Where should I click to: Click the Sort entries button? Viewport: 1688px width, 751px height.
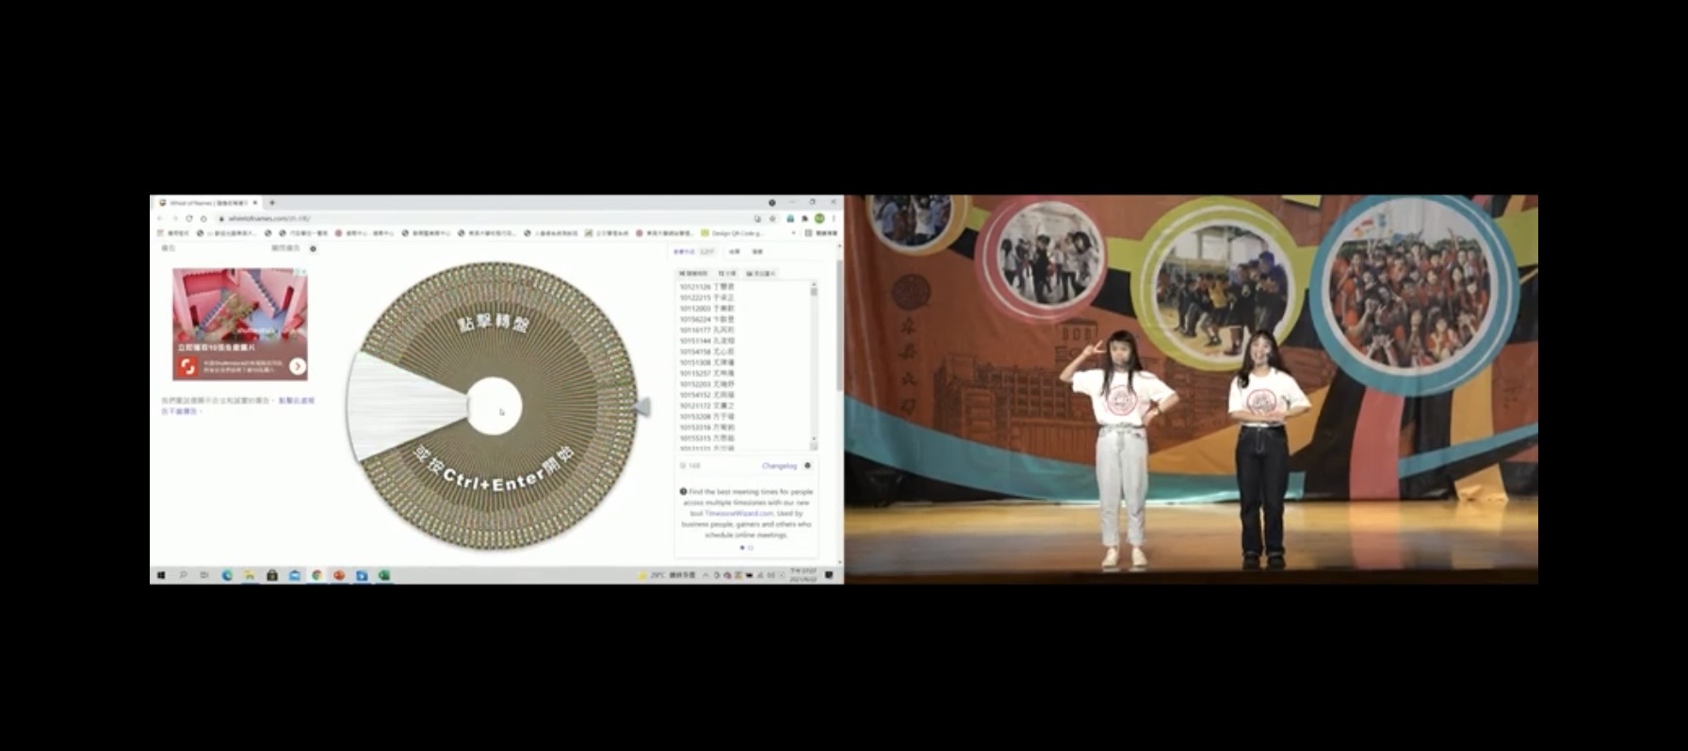click(728, 274)
